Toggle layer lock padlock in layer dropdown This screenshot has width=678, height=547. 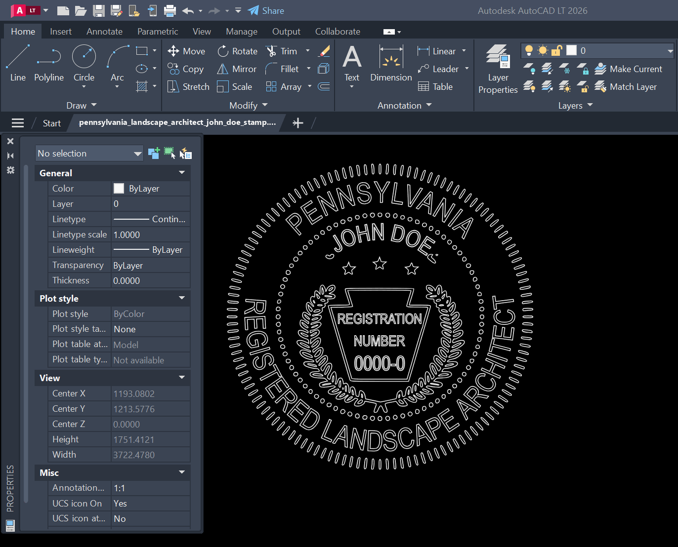[556, 50]
